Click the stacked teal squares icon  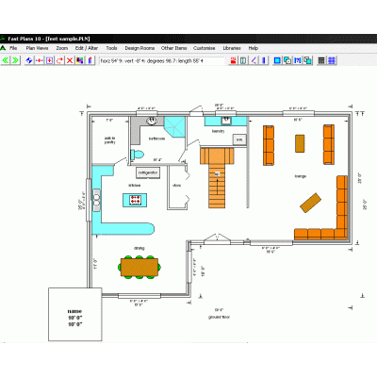point(307,60)
